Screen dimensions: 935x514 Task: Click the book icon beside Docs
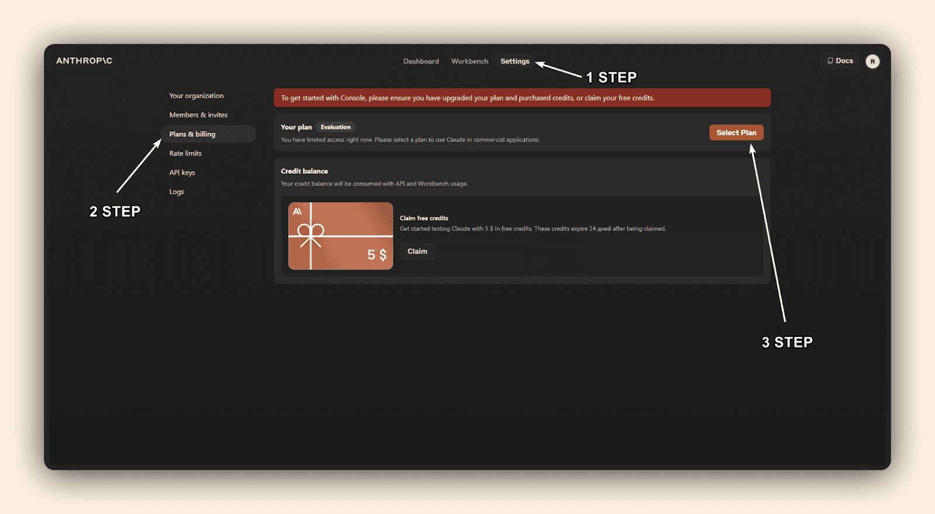point(830,61)
